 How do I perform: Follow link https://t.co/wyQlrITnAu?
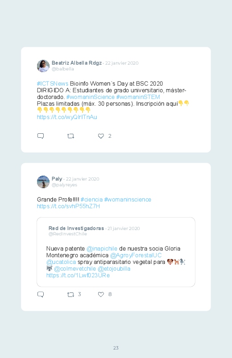pyautogui.click(x=67, y=117)
